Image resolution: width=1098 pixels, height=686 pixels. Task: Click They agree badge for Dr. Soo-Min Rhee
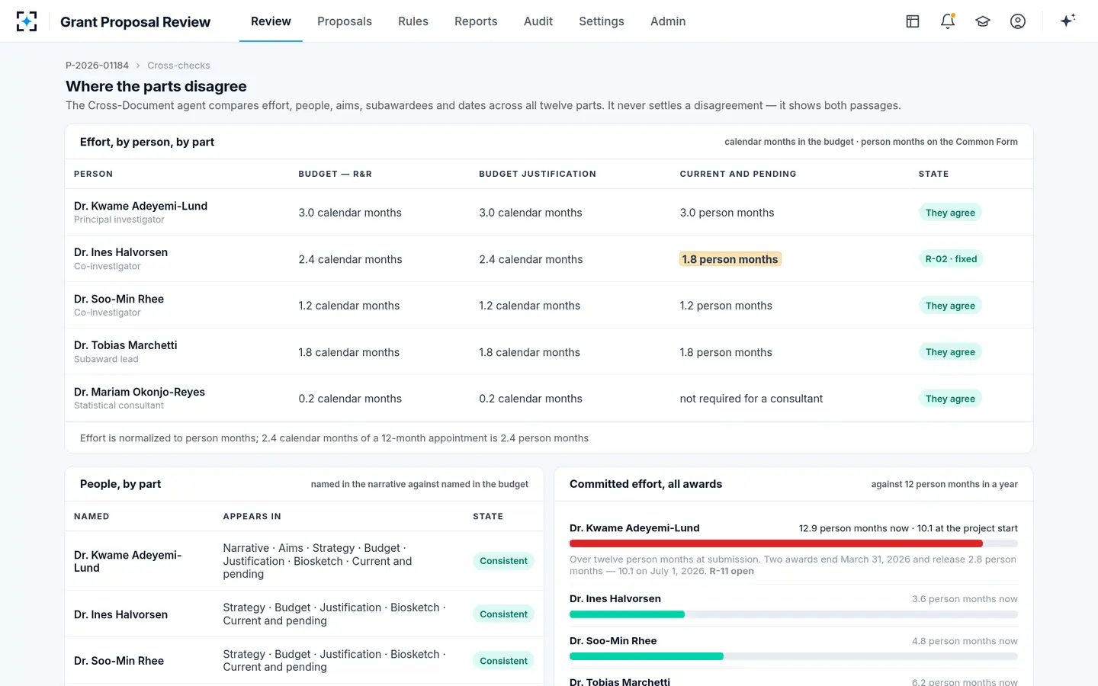point(950,306)
